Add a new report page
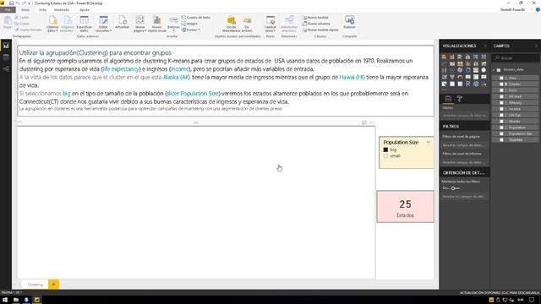 tap(53, 285)
